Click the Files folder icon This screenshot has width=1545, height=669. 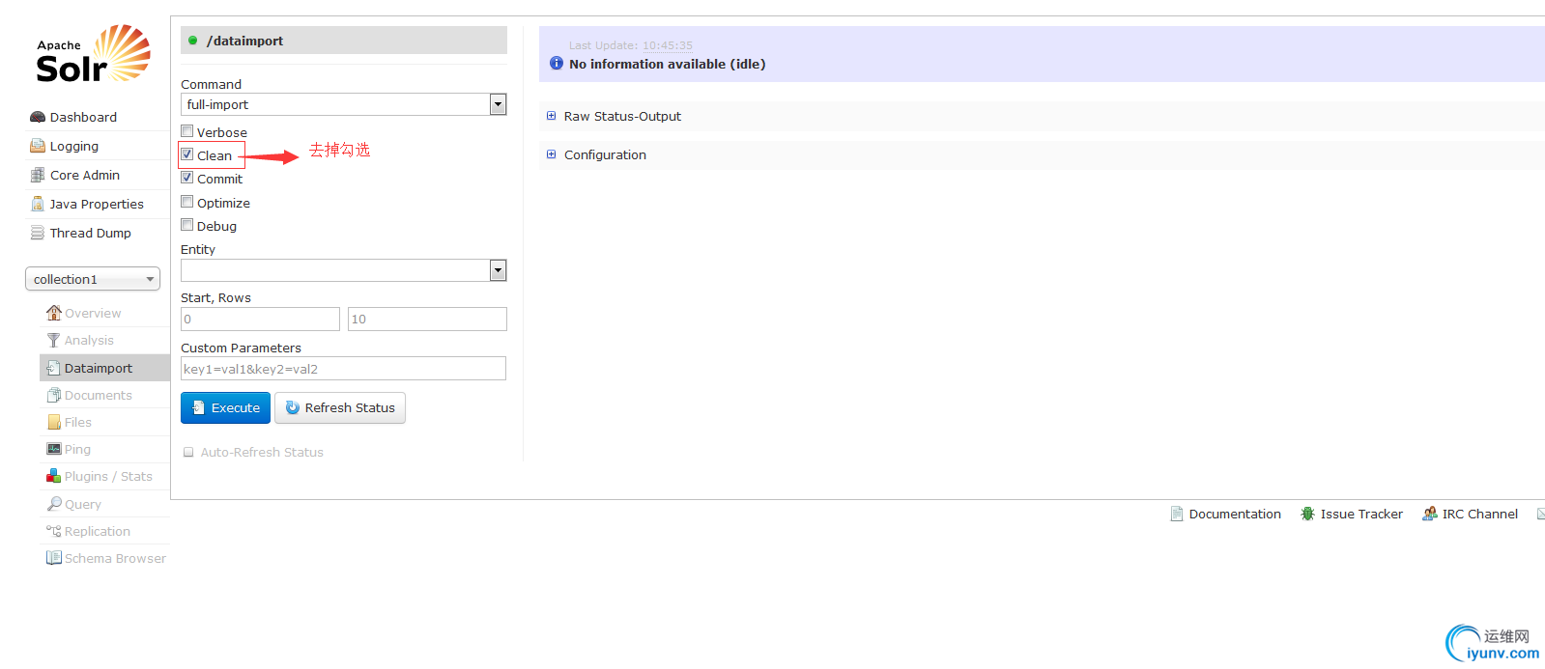54,422
